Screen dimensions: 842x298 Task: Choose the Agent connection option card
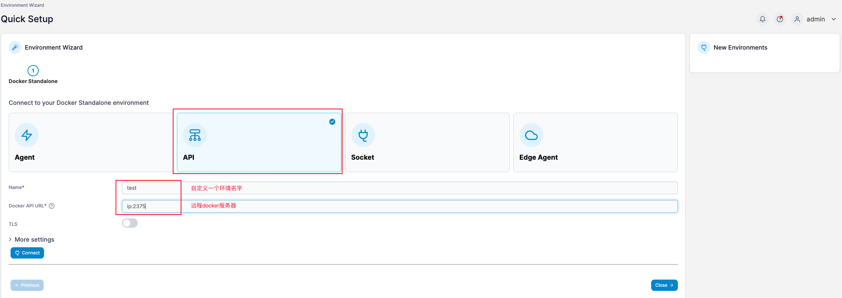(x=90, y=142)
